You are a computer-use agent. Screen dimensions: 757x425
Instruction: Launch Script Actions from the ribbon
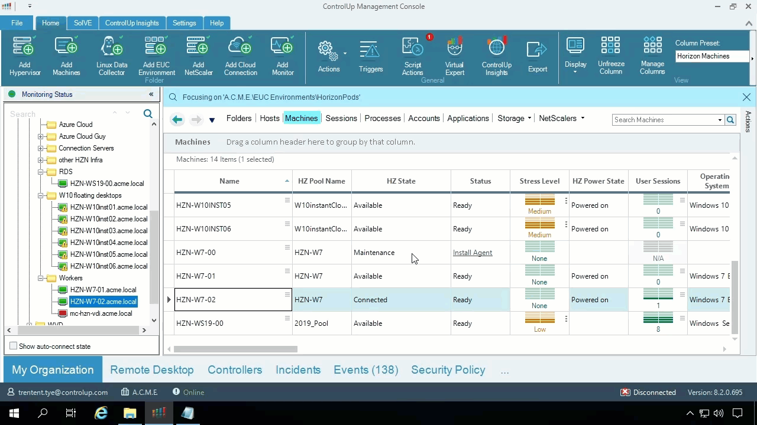tap(413, 56)
